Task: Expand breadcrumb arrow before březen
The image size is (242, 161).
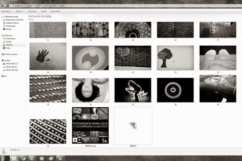Action: tap(58, 6)
